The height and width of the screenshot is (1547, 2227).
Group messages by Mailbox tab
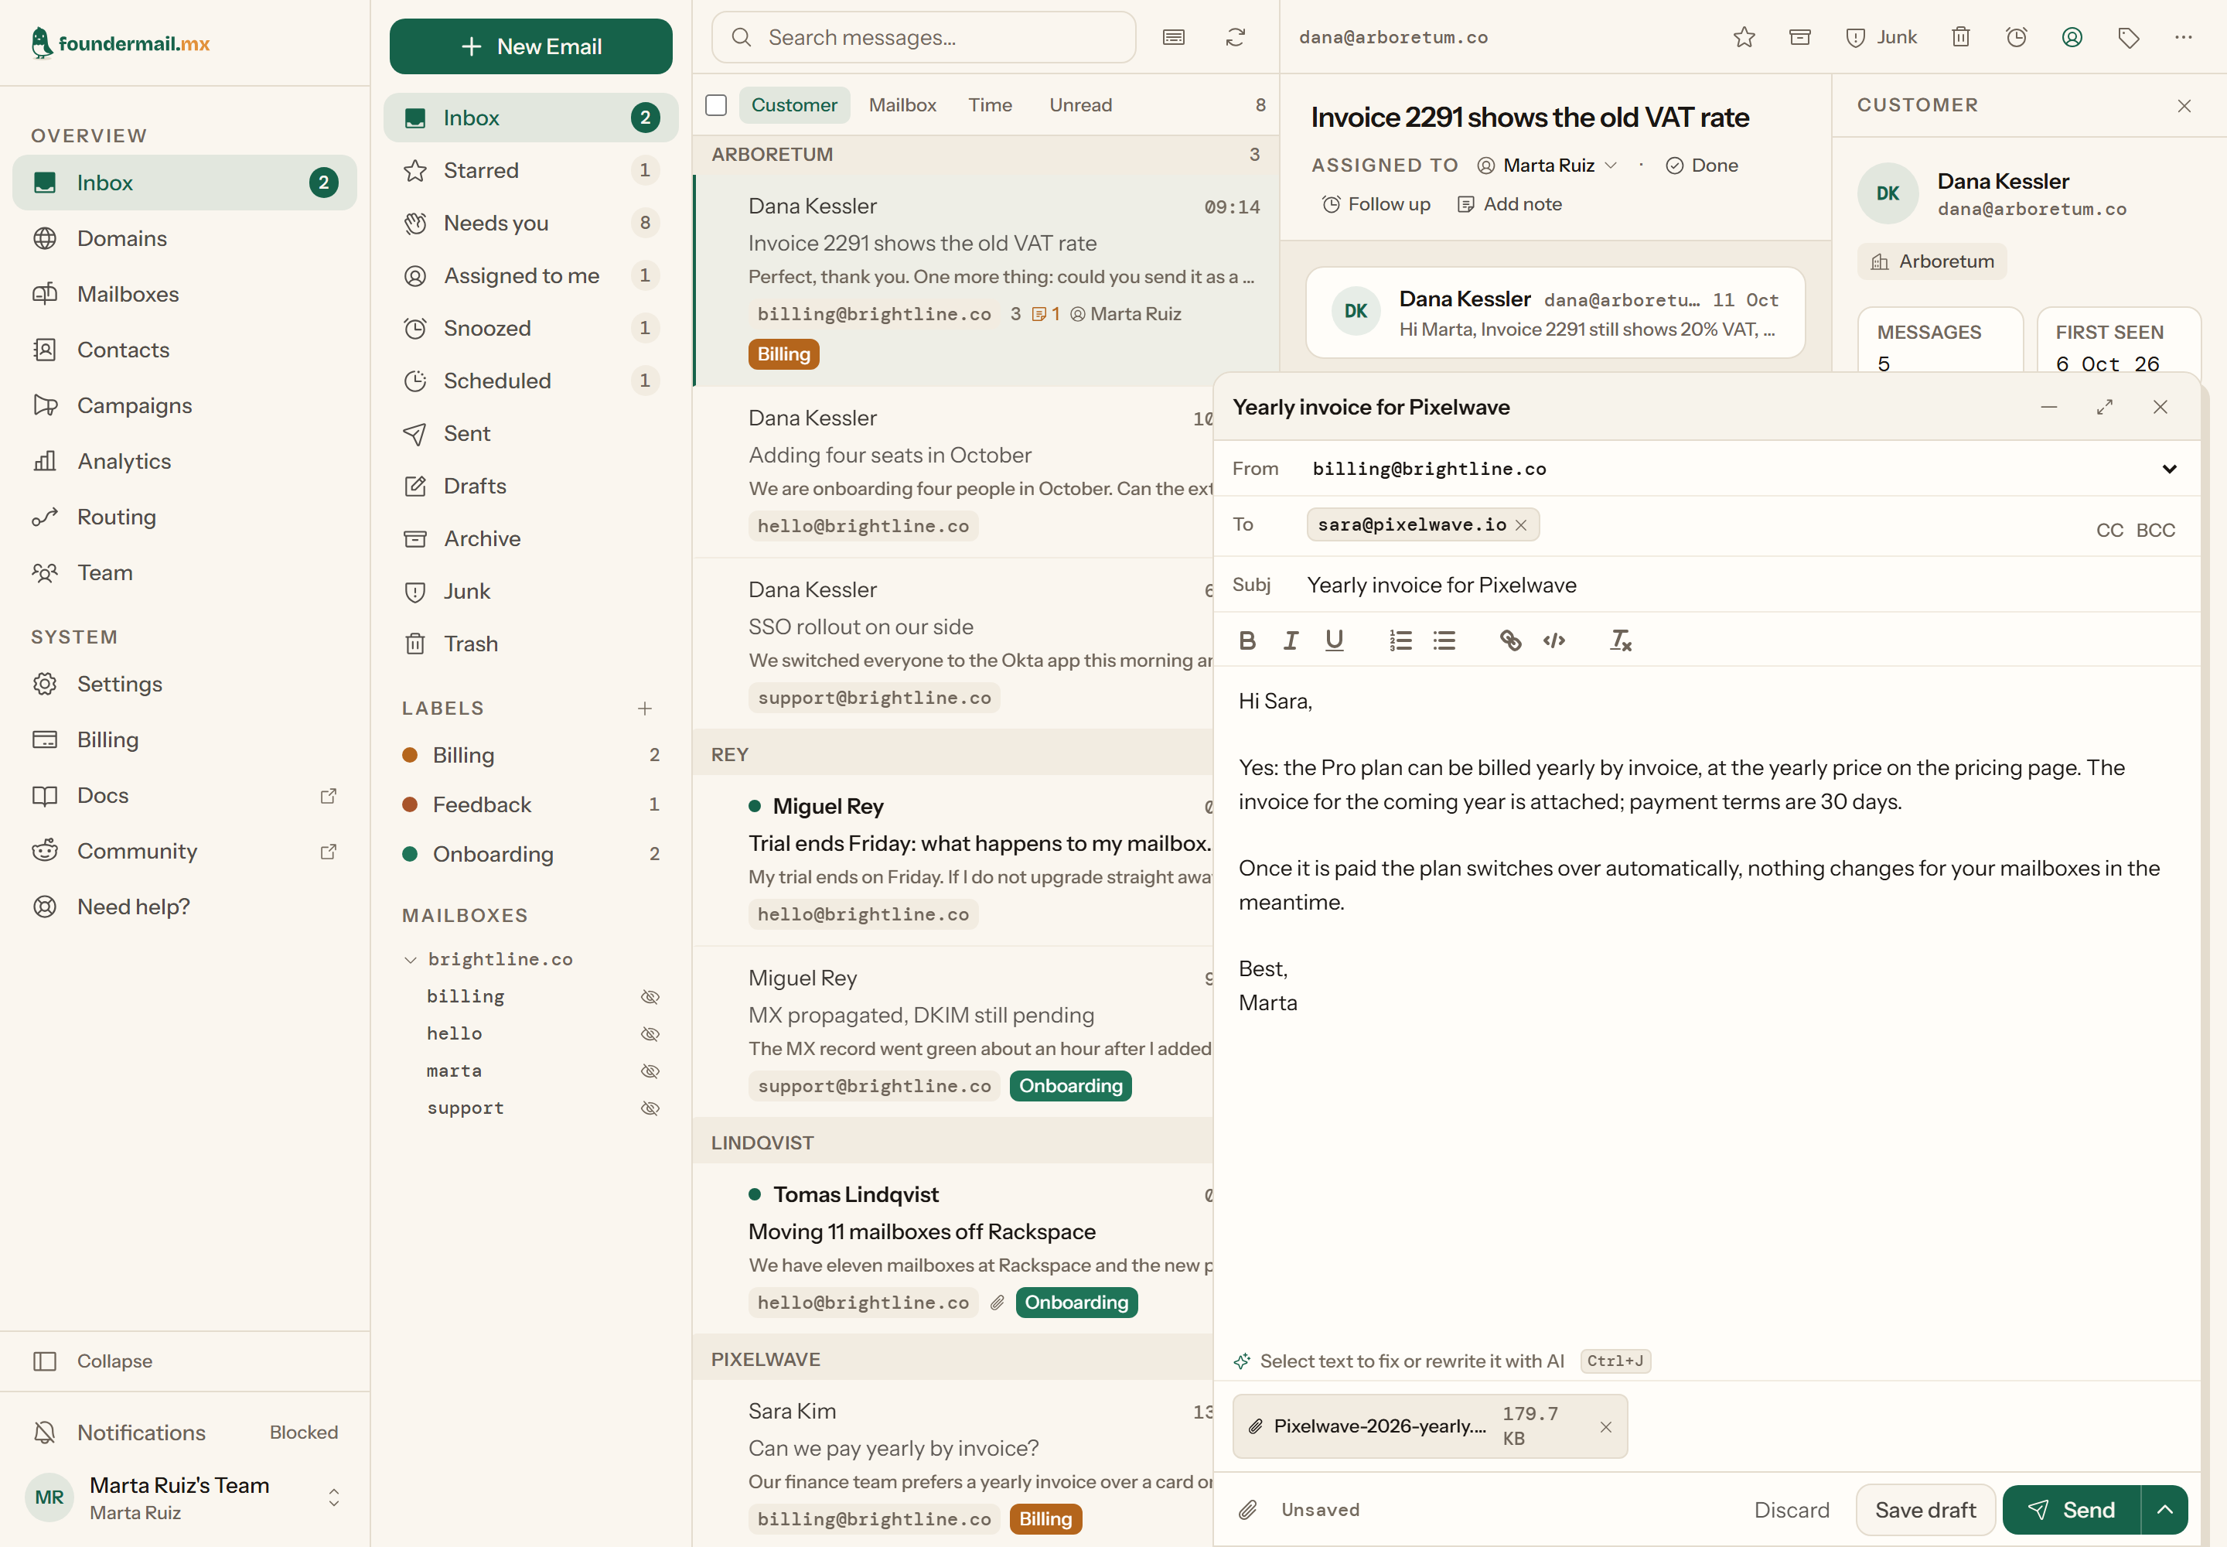(x=902, y=104)
